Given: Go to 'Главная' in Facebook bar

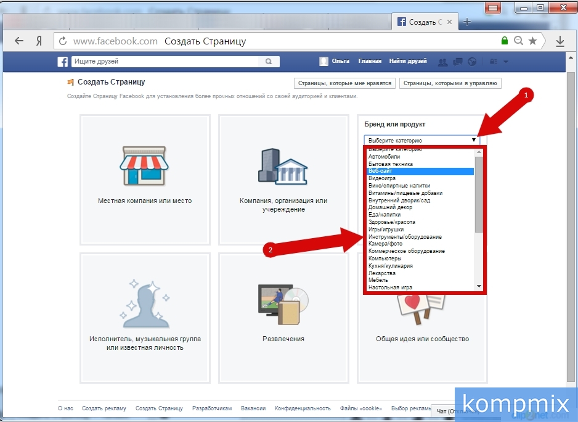Looking at the screenshot, I should [x=370, y=61].
